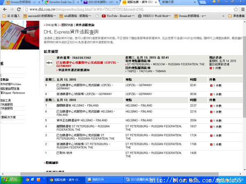246x184 pixels.
Task: Bookmark this page with the star icon
Action: pos(236,9)
